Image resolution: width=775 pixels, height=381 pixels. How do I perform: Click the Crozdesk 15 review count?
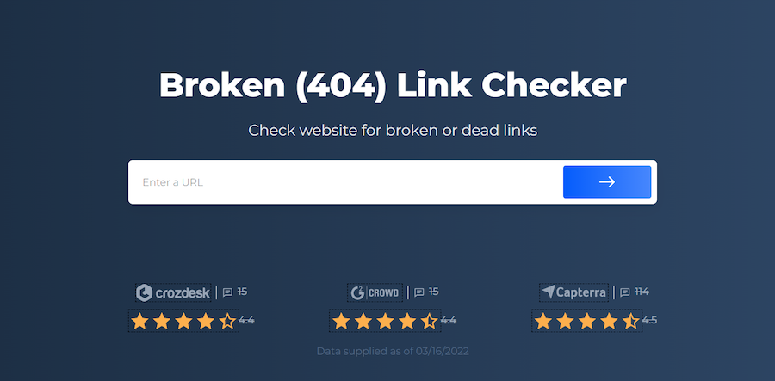pos(242,292)
